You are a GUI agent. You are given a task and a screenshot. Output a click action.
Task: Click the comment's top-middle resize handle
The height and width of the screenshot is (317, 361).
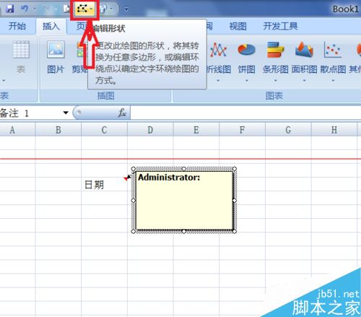point(184,168)
